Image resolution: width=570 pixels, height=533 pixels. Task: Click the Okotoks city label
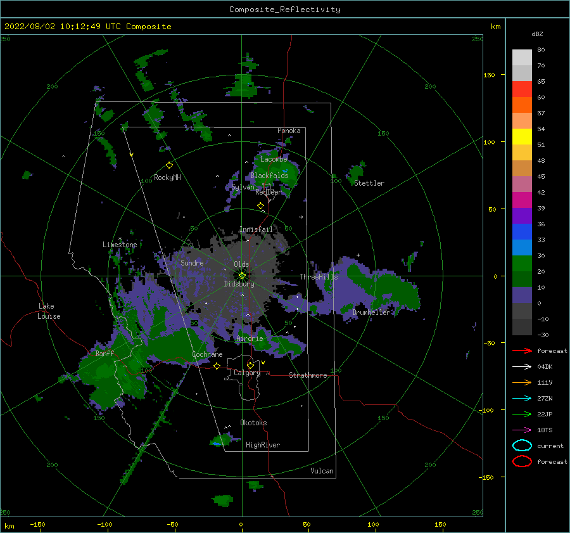(x=253, y=422)
